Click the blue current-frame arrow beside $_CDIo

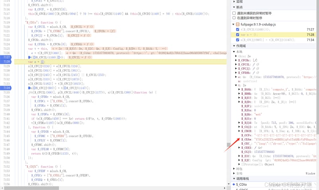(x=234, y=184)
